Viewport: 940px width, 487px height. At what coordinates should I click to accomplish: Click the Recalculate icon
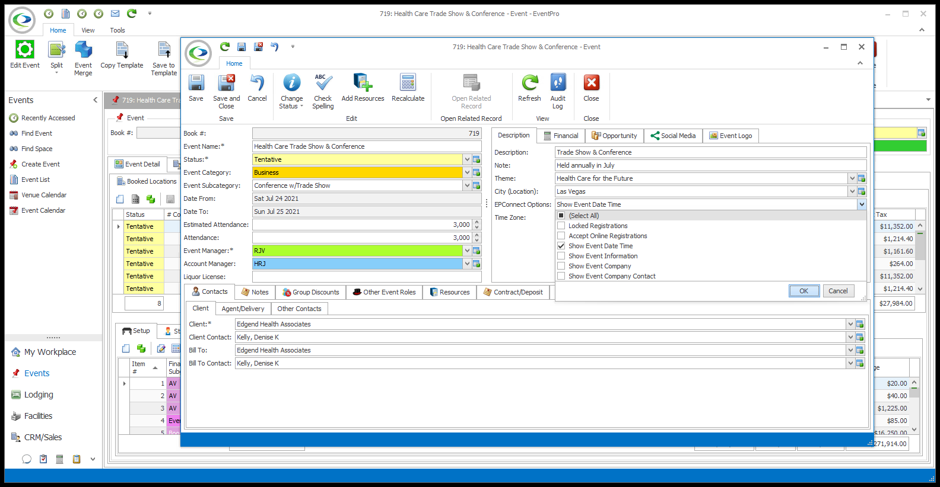(408, 88)
